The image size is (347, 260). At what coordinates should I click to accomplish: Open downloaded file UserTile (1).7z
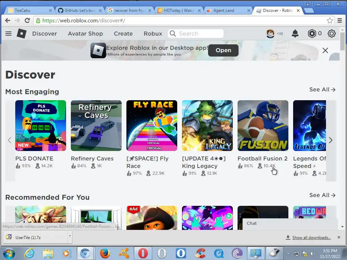[35, 237]
